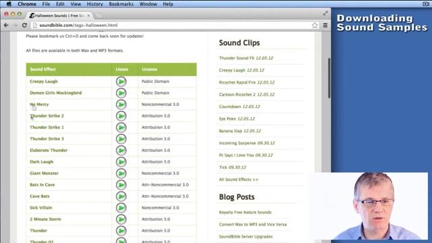This screenshot has width=432, height=243.
Task: Go back with the browser back arrow
Action: pyautogui.click(x=6, y=25)
